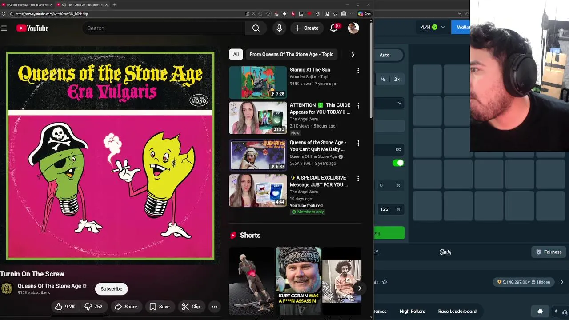
Task: Switch to The Subways browser tab
Action: click(x=27, y=4)
